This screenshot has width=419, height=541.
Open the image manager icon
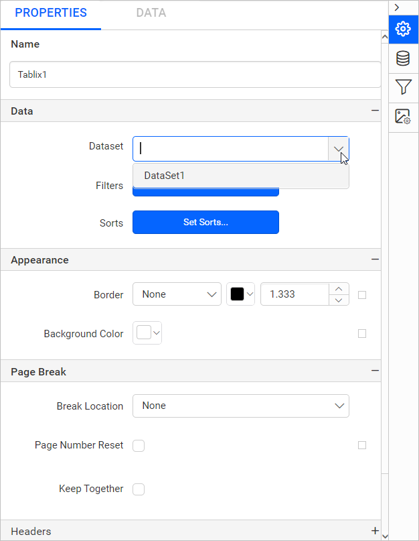[403, 117]
